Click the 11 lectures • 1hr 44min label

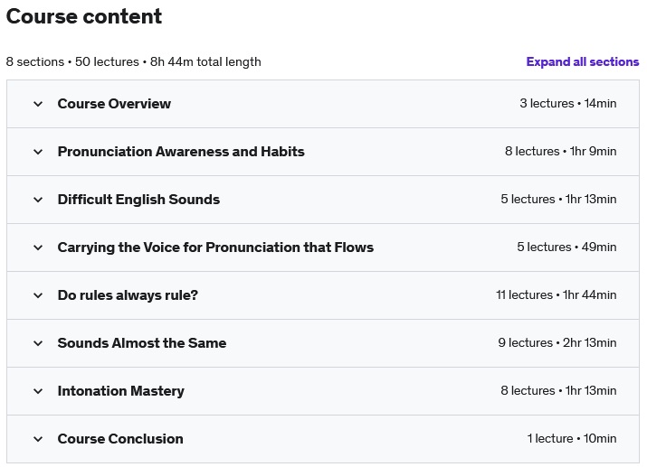[557, 294]
